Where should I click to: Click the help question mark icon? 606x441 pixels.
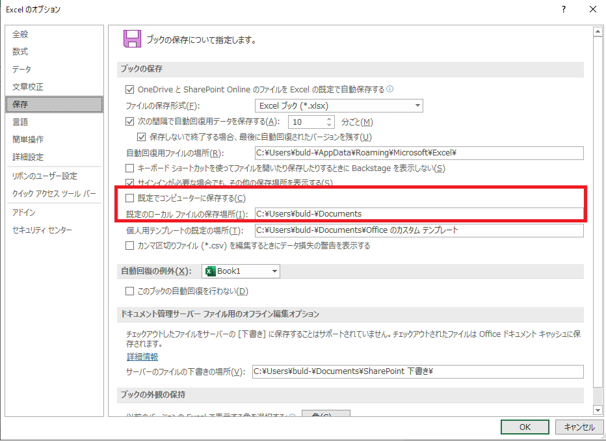point(564,9)
